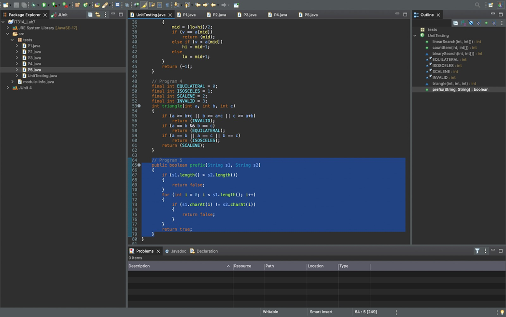The image size is (506, 317).
Task: Jump to Previous Annotation arrow icon
Action: [187, 5]
